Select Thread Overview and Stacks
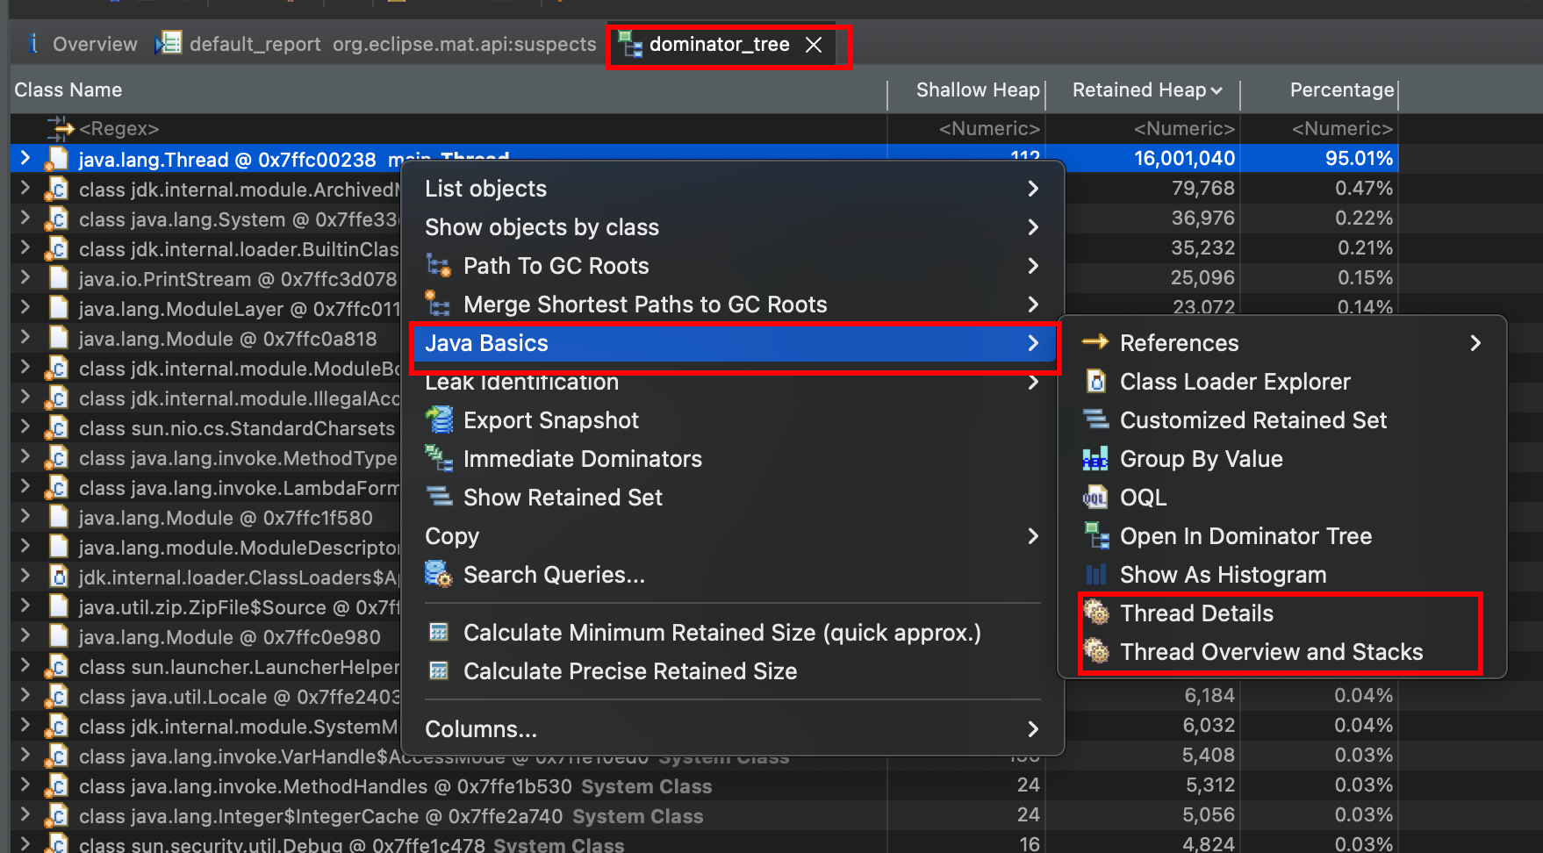Screen dimensions: 1543x853 click(1271, 651)
